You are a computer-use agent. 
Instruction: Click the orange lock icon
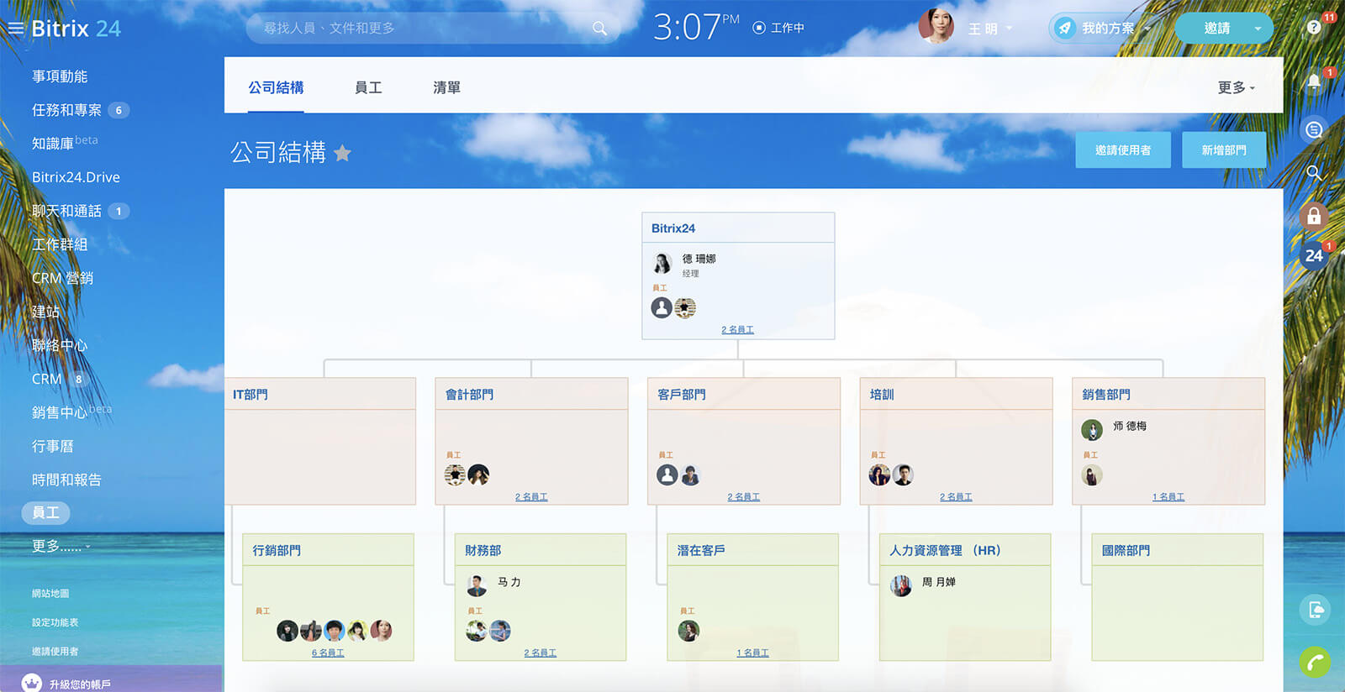pos(1314,217)
